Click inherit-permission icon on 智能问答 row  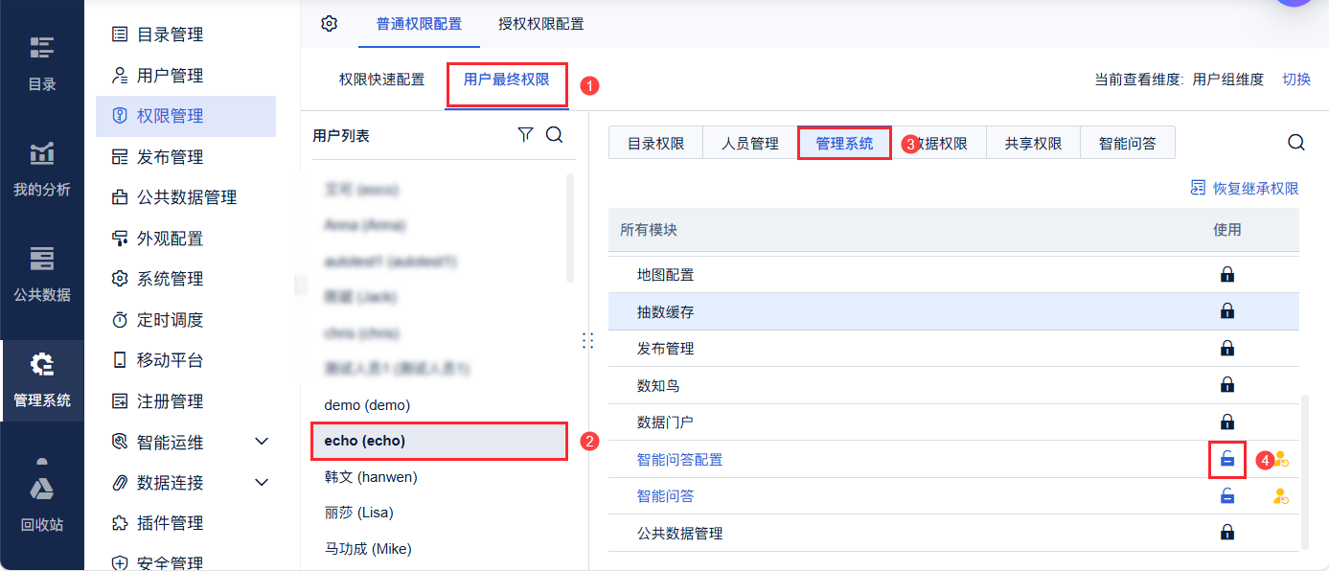(x=1280, y=496)
